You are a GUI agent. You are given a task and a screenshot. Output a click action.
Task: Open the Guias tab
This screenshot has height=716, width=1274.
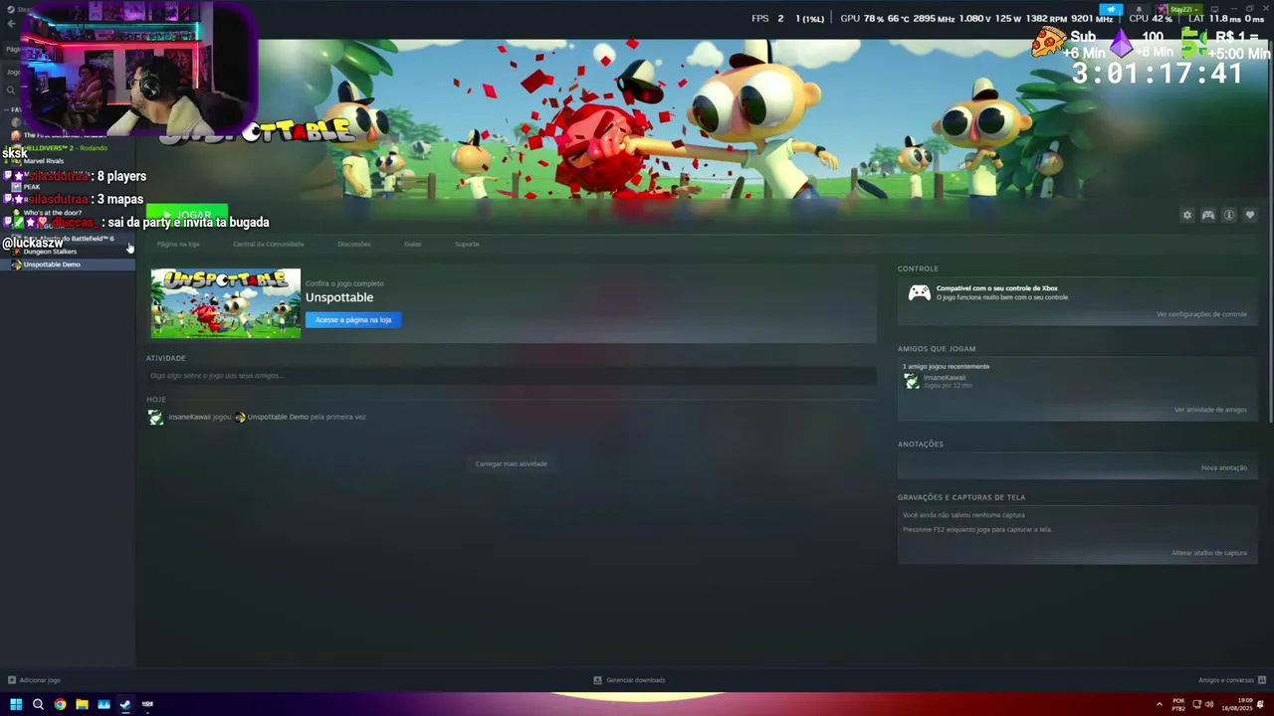click(413, 244)
